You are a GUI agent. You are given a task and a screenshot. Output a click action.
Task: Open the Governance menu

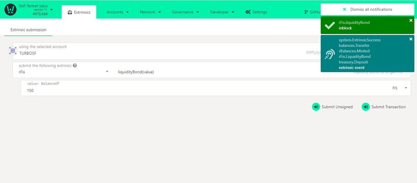(185, 12)
